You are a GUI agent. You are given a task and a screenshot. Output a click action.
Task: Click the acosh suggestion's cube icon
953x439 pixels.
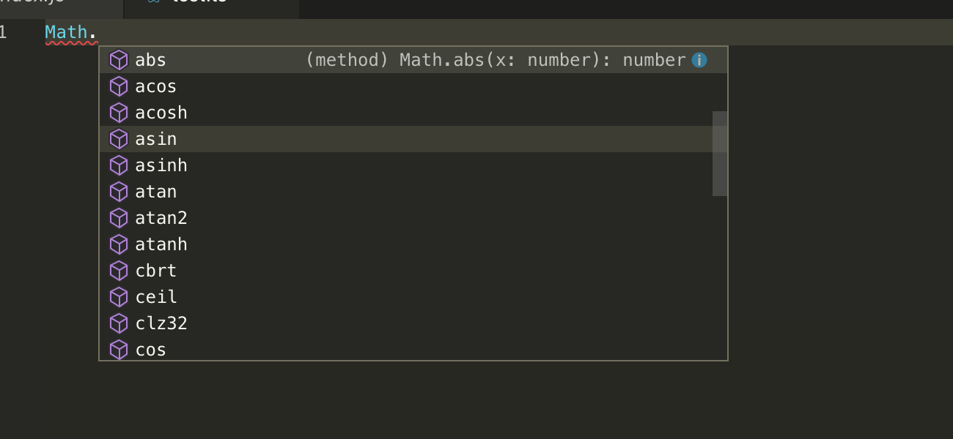[118, 113]
